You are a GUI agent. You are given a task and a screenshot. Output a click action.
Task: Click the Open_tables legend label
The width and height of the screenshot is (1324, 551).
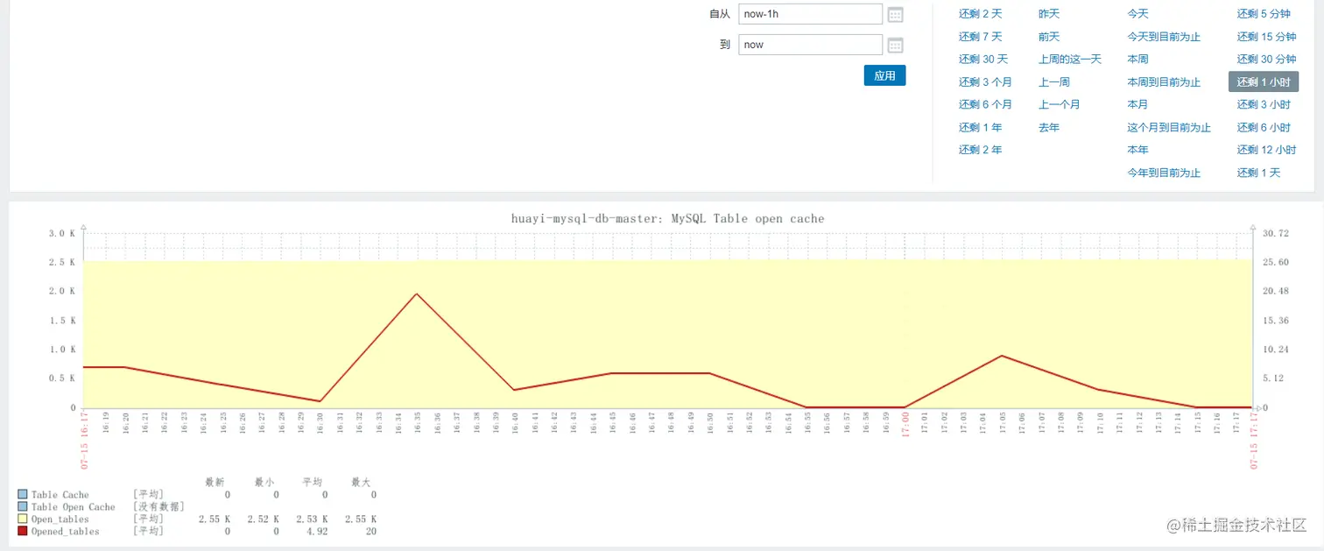click(x=60, y=519)
